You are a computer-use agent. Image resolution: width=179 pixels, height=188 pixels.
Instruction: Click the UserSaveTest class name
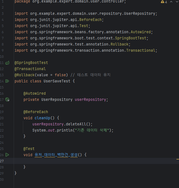(57, 81)
